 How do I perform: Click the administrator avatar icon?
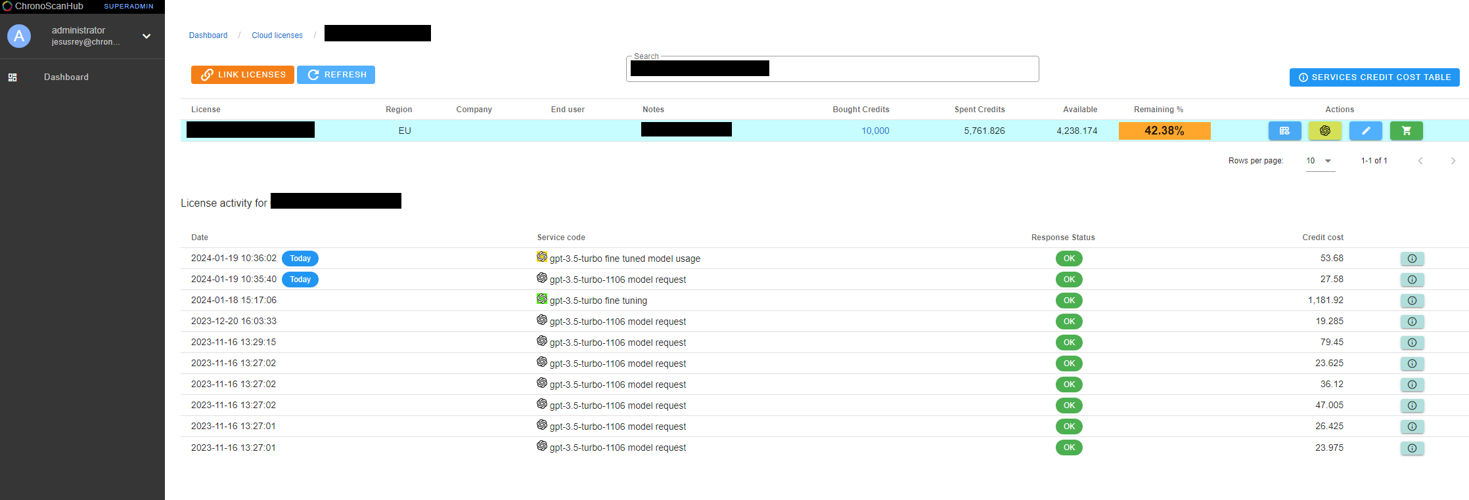(19, 36)
